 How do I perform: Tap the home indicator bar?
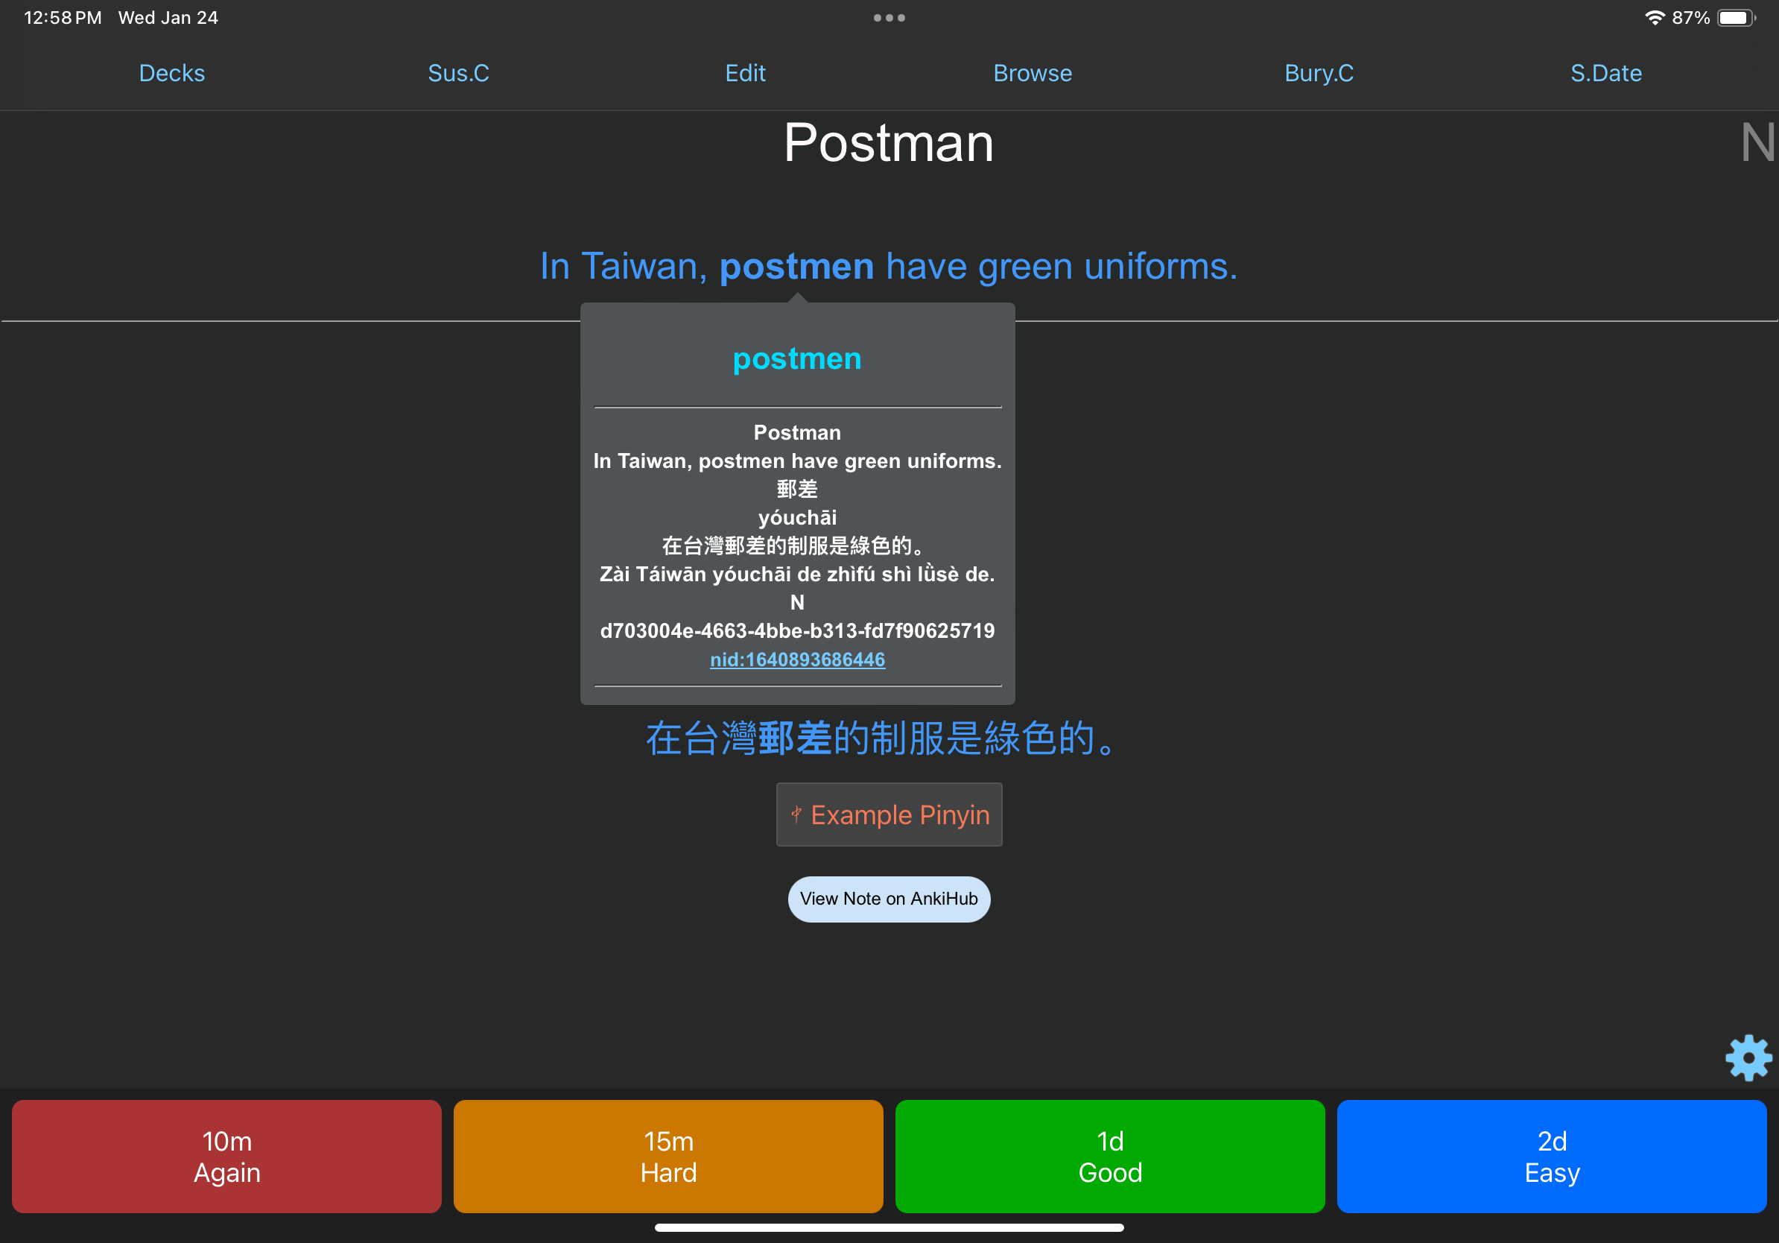coord(889,1227)
